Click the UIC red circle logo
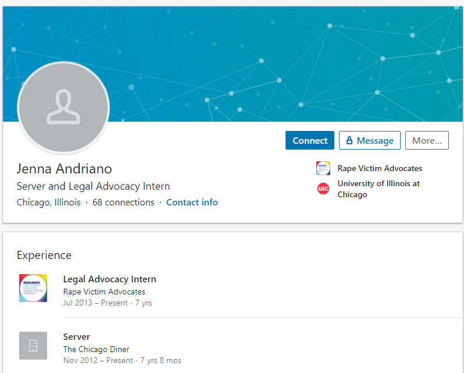 323,189
